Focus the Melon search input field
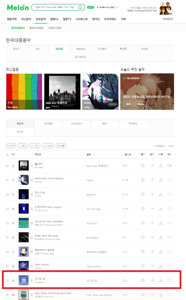186x300 pixels. tap(55, 7)
